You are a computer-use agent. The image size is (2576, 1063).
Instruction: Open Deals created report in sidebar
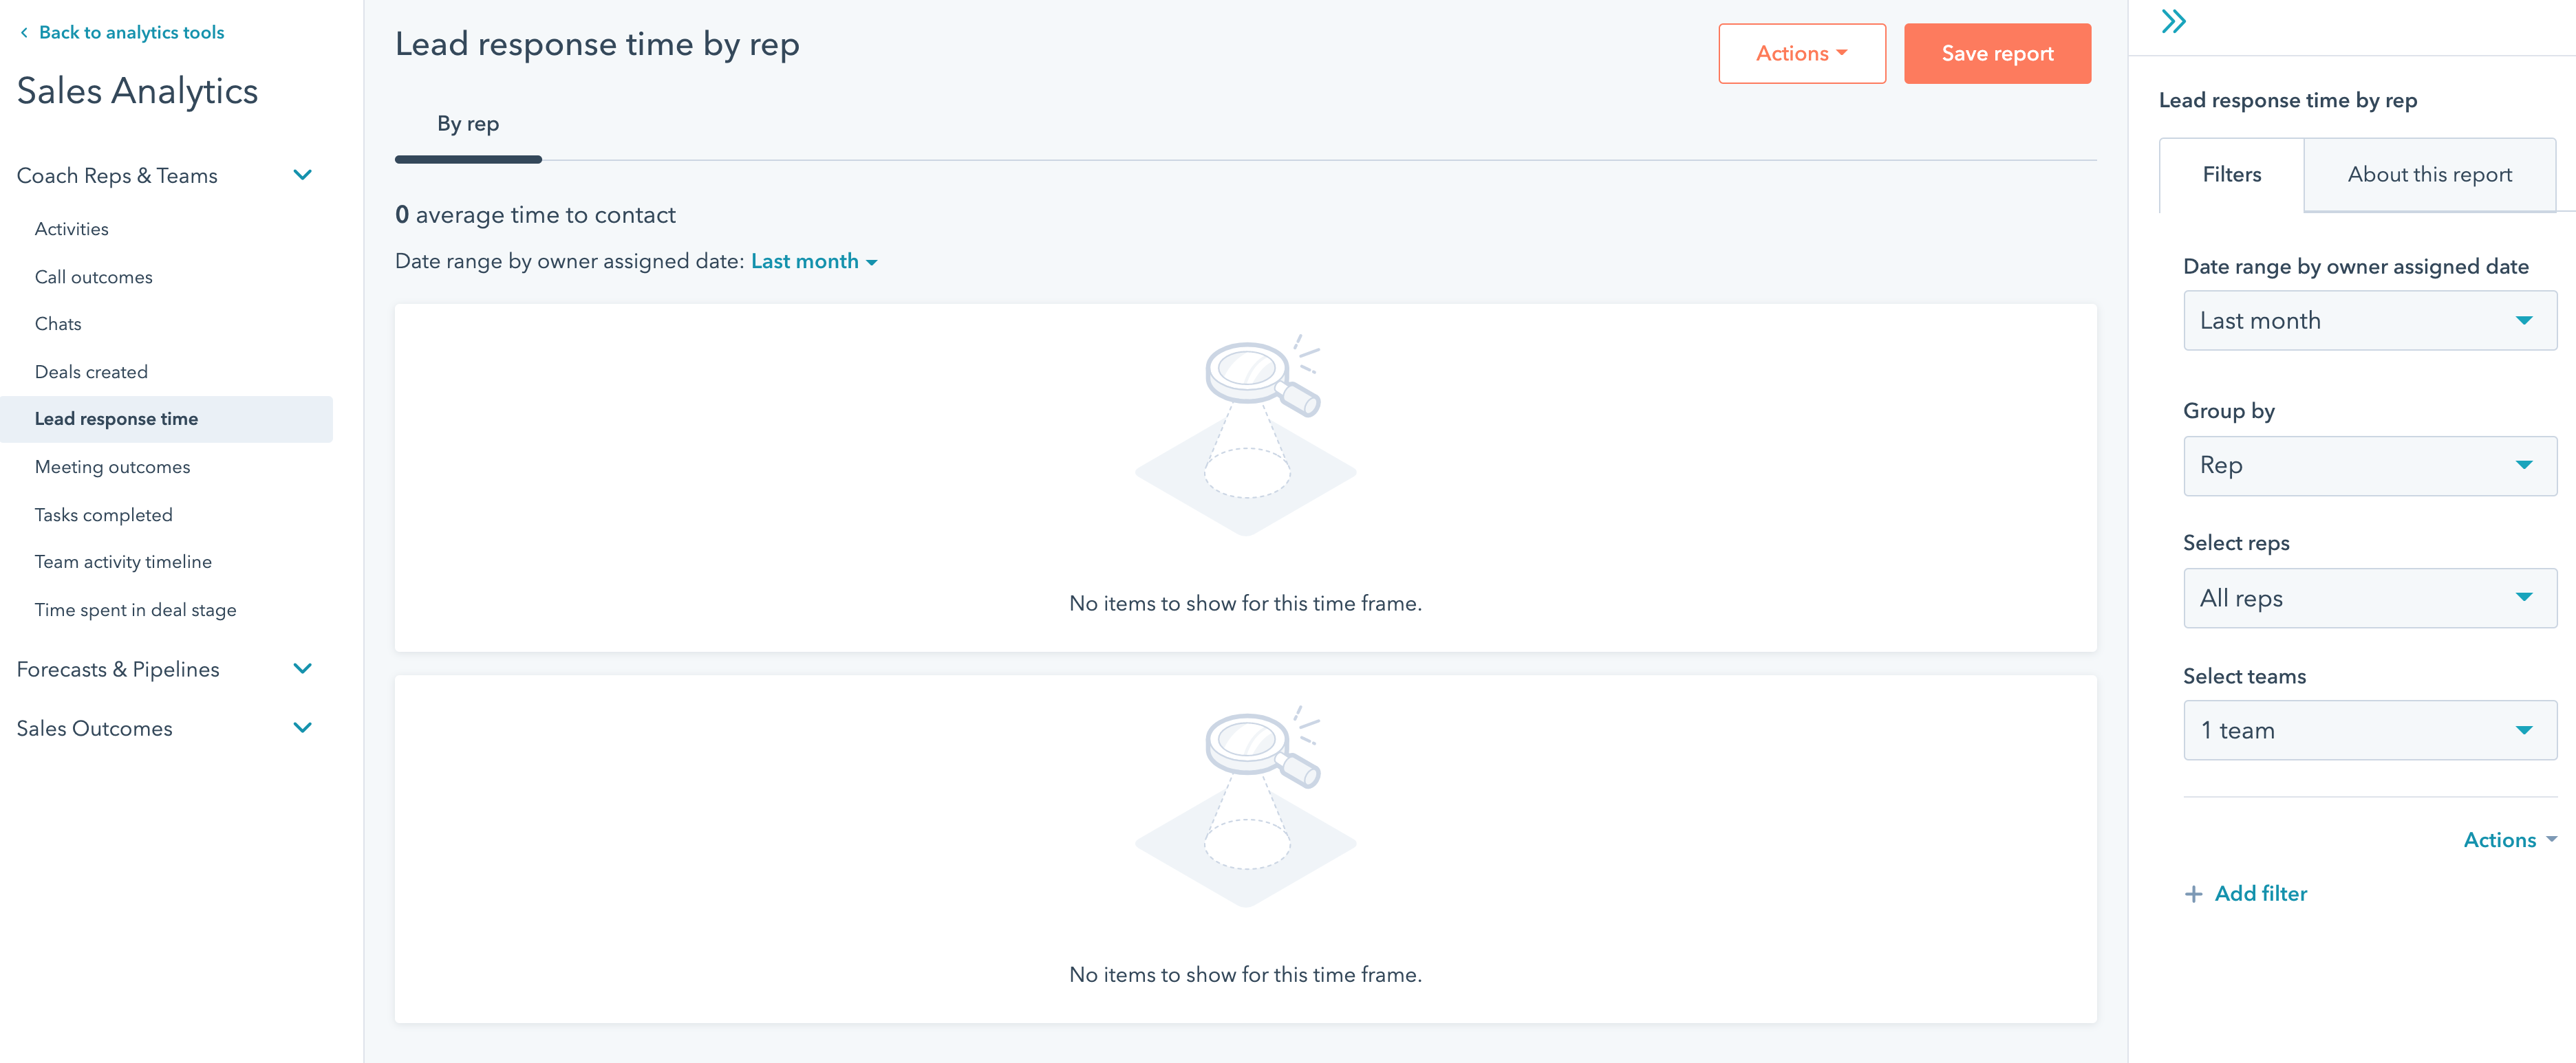click(91, 372)
